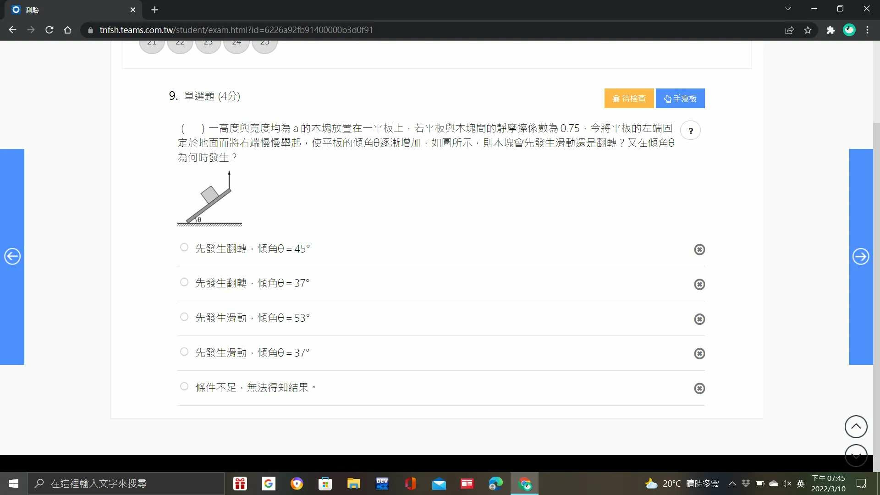Viewport: 880px width, 495px height.
Task: Open the Windows Start menu
Action: [x=14, y=484]
